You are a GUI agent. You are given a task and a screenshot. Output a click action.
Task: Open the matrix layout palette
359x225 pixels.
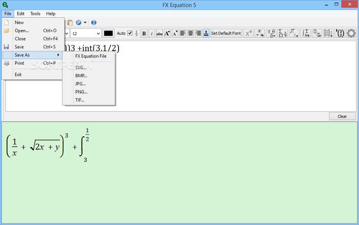coord(328,34)
